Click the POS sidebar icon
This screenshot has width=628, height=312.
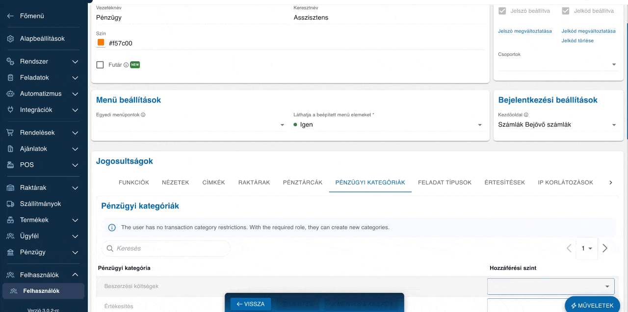10,165
